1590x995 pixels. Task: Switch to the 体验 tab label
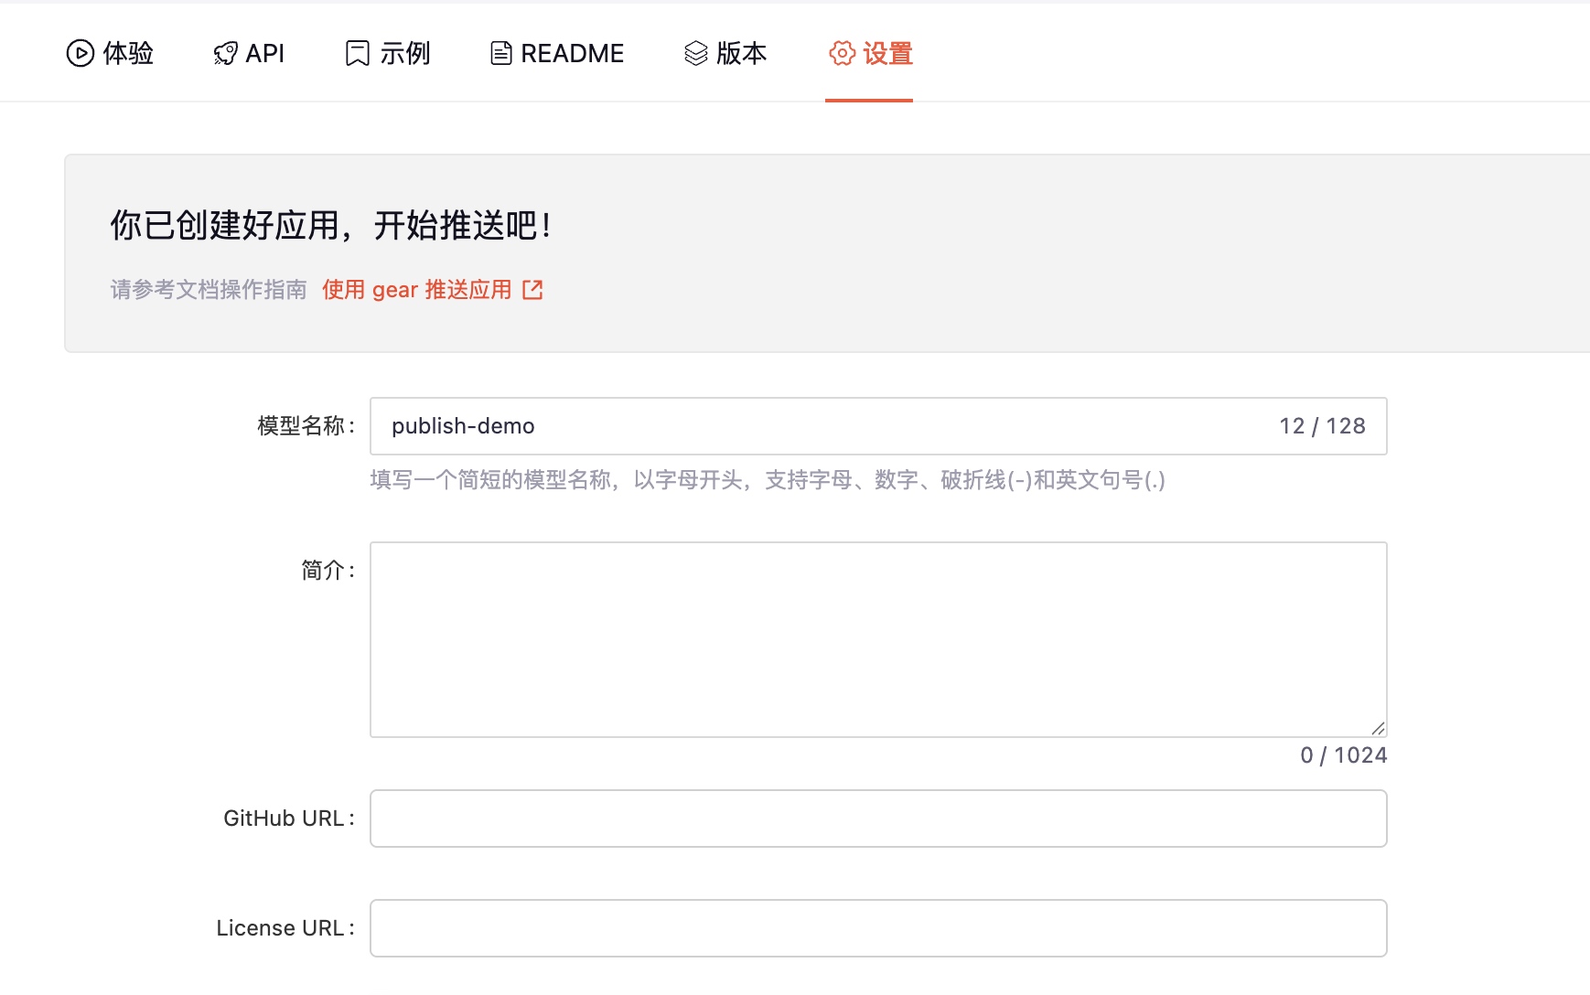128,54
